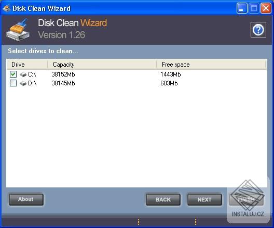Check the D:\ drive checkbox
274x228 pixels.
pos(13,83)
